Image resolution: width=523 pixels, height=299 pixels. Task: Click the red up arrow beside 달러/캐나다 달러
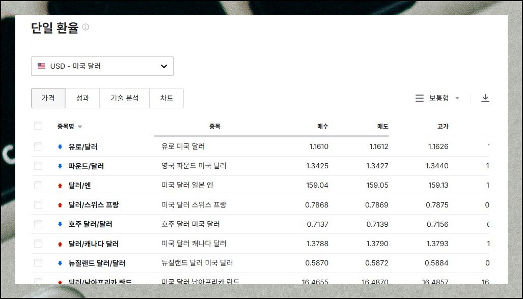tap(60, 244)
